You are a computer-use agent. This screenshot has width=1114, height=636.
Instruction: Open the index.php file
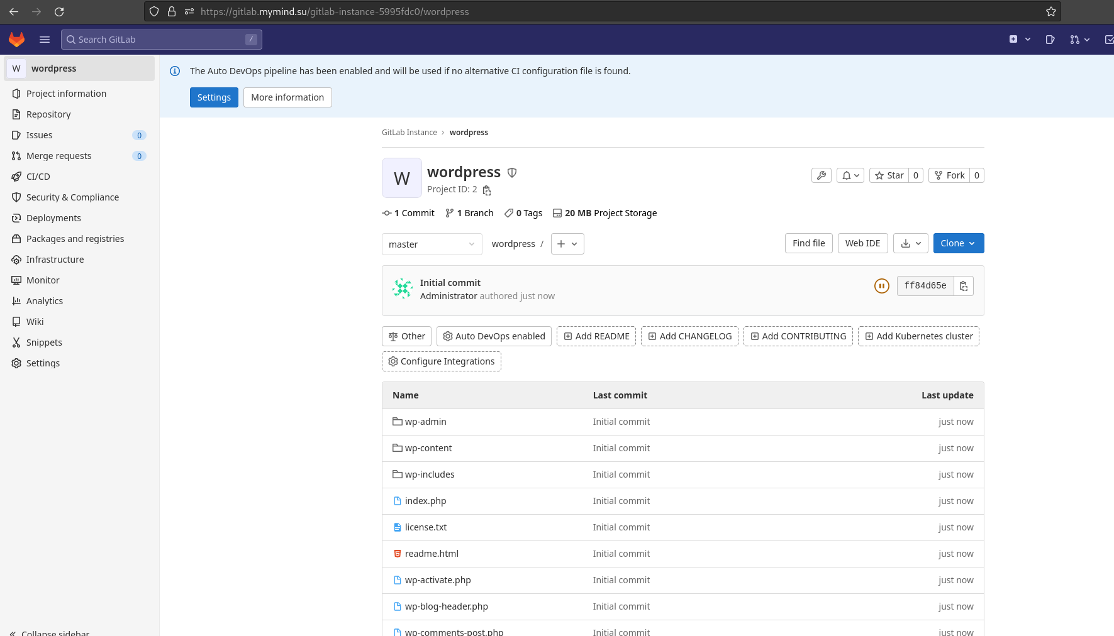point(425,501)
